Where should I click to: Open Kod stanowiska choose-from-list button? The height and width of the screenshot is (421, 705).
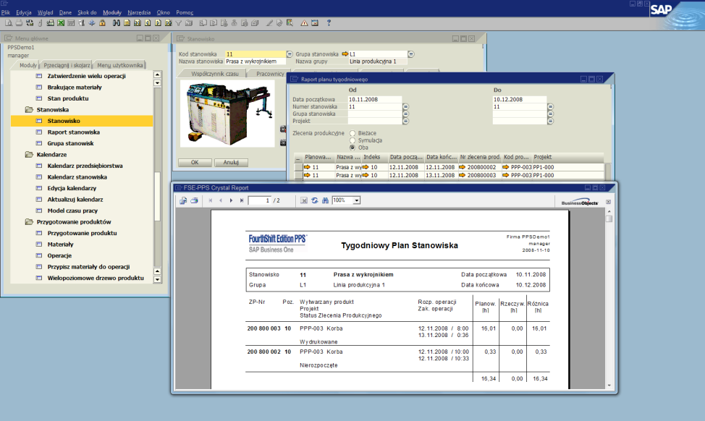pos(290,54)
